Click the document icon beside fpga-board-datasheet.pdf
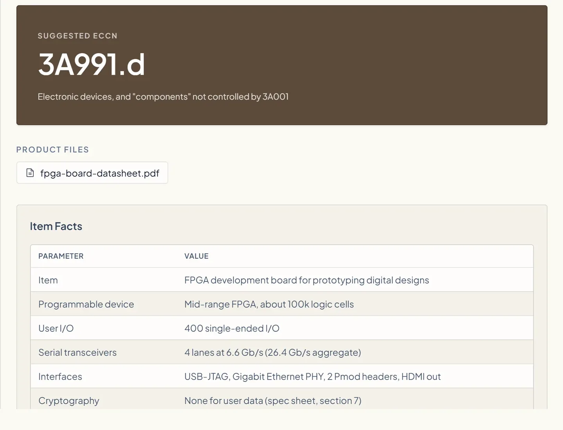Image resolution: width=563 pixels, height=430 pixels. point(30,173)
